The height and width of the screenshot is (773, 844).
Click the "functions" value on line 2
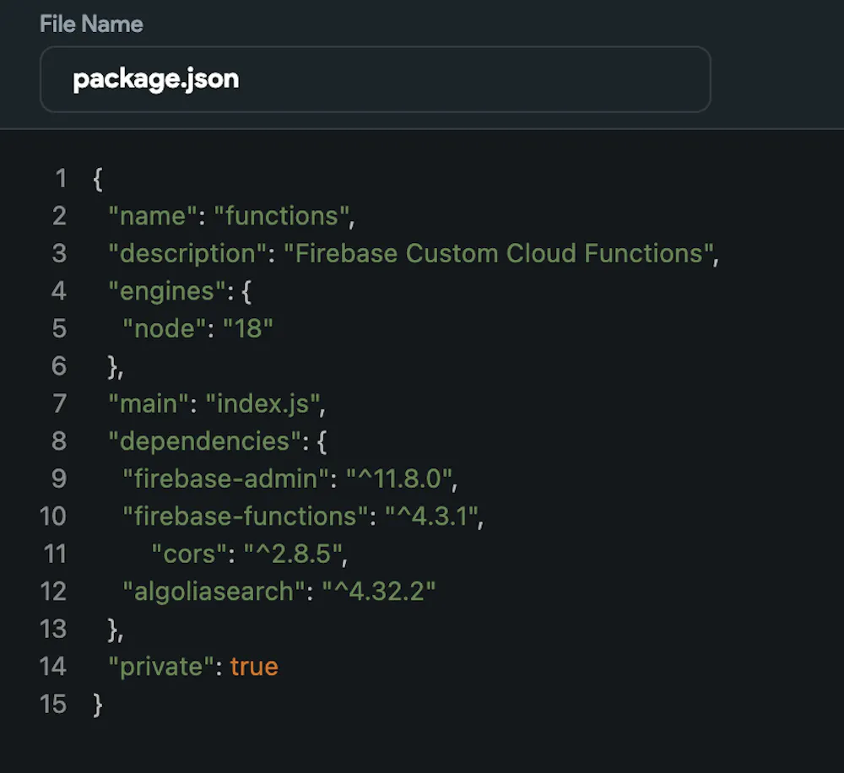(281, 216)
